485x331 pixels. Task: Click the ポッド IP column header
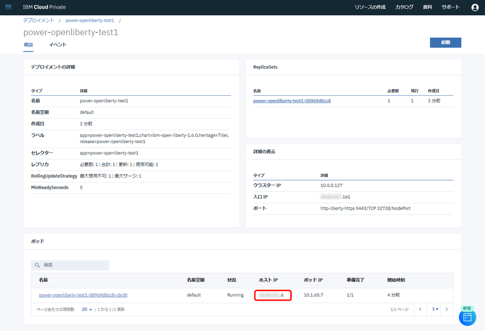pos(313,280)
